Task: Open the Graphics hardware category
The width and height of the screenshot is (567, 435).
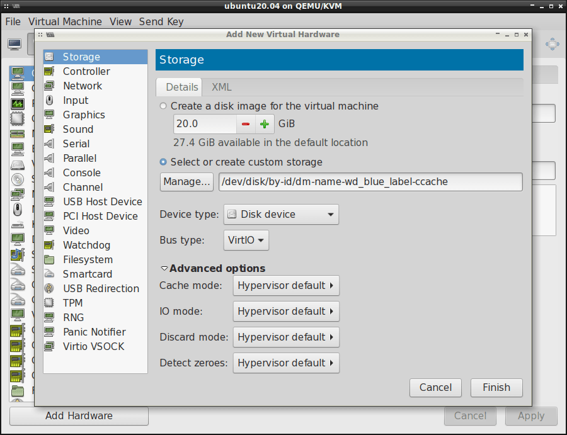Action: 84,115
